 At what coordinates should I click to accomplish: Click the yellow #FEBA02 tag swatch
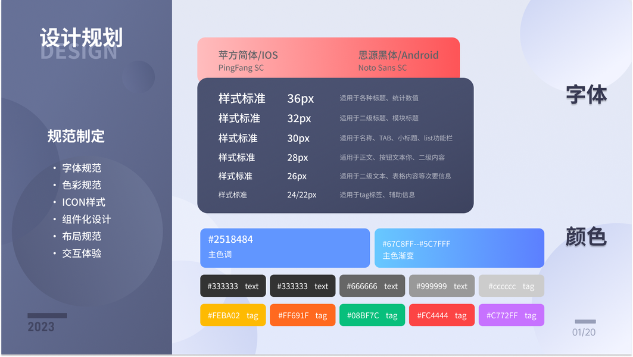(233, 315)
